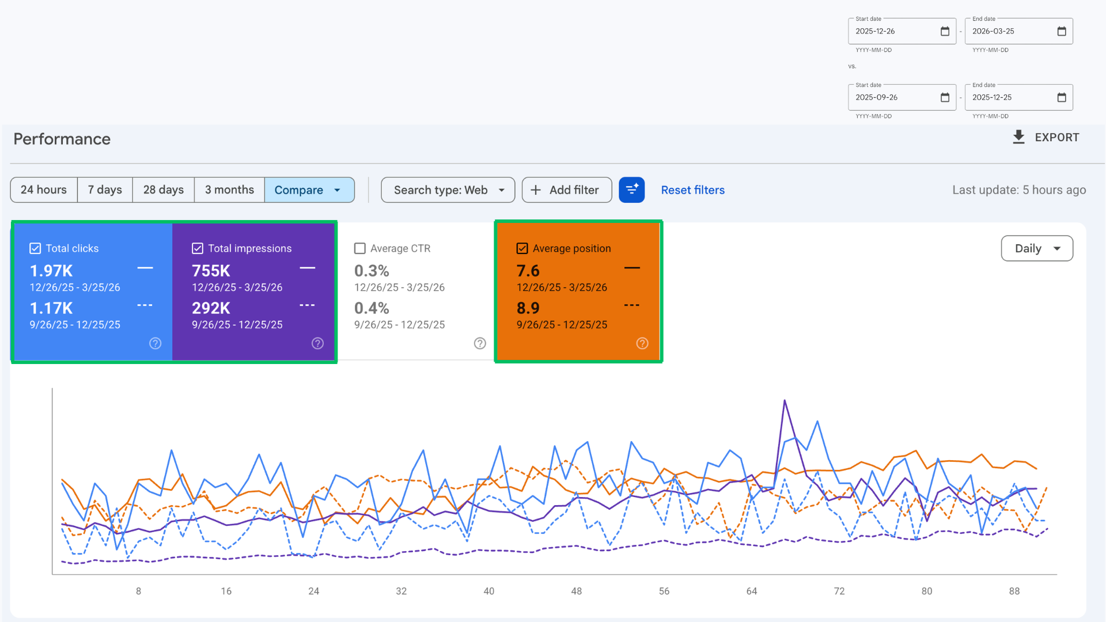This screenshot has height=622, width=1106.
Task: Click the Performance heading
Action: [62, 139]
